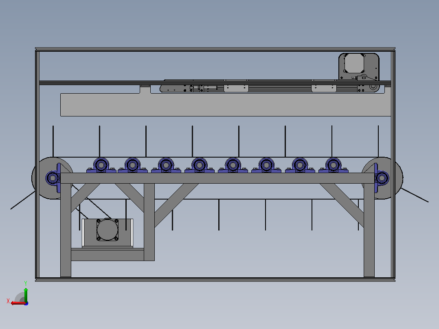This screenshot has height=329, width=439.
Task: Select the far right gray support leg
Action: click(x=369, y=230)
